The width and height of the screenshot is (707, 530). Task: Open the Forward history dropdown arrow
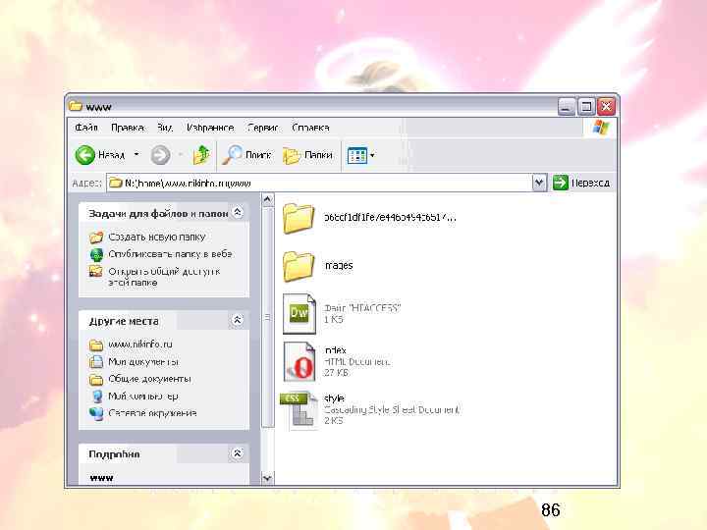[180, 155]
